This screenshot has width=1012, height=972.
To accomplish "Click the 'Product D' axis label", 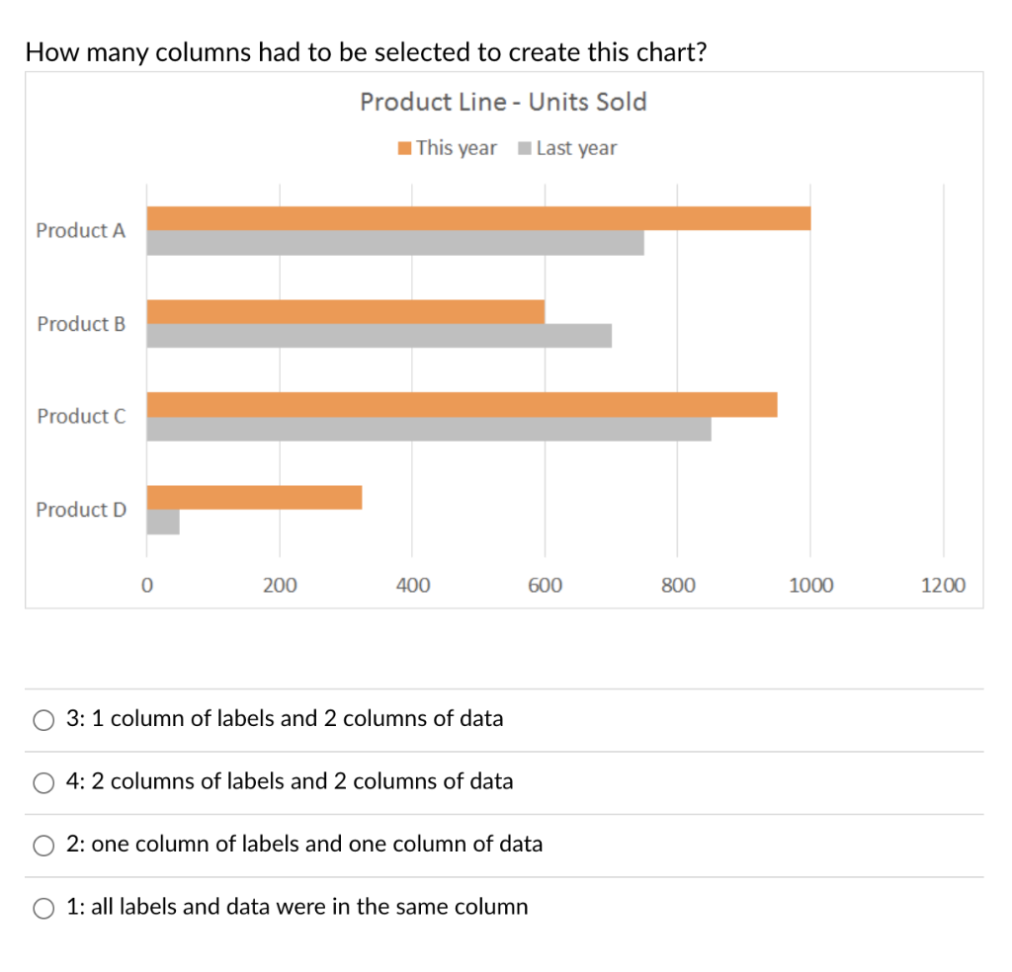I will click(x=80, y=510).
